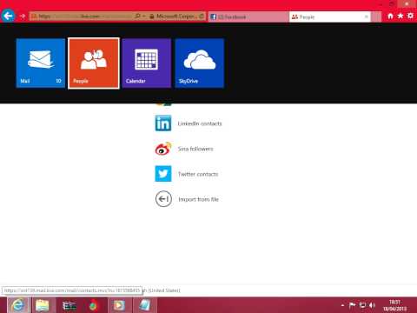Click the browser forward arrow
Viewport: 417px width, 313px height.
tap(23, 17)
